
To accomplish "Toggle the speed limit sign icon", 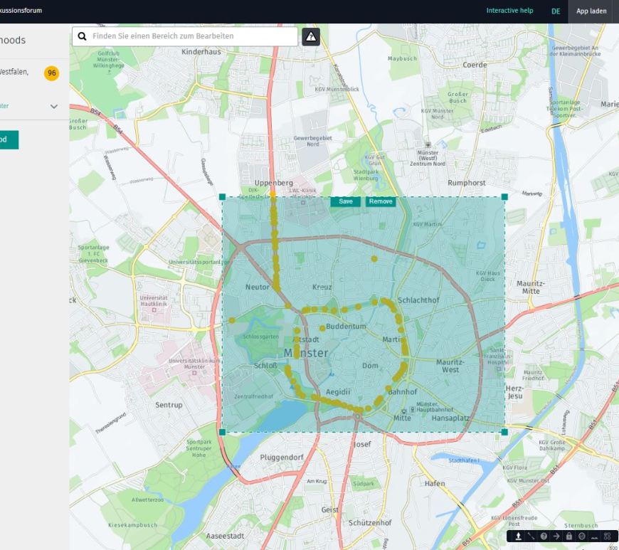I will click(581, 536).
